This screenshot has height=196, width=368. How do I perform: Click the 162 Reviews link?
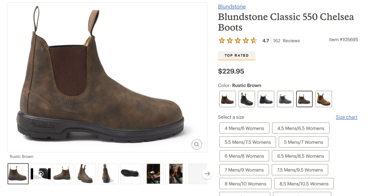coord(286,41)
